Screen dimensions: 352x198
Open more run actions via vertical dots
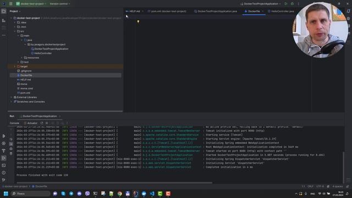[298, 4]
